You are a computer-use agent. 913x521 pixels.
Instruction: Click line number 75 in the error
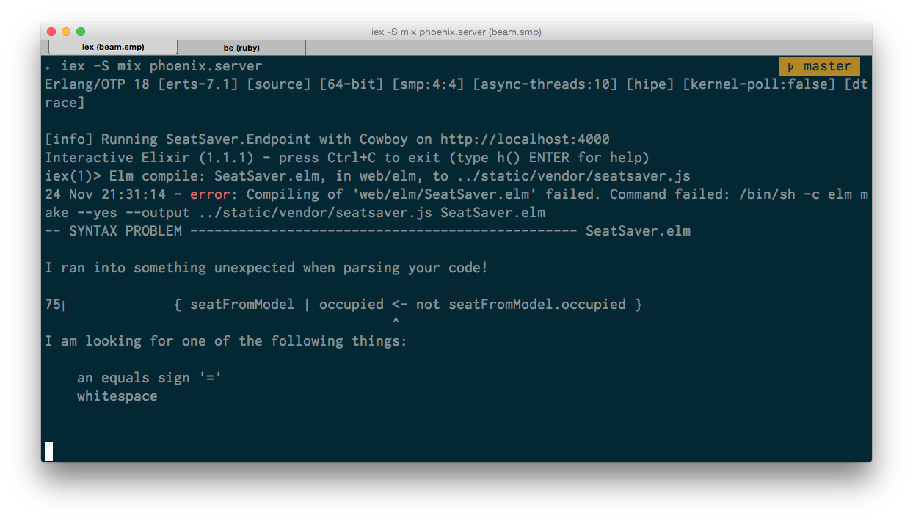click(53, 305)
